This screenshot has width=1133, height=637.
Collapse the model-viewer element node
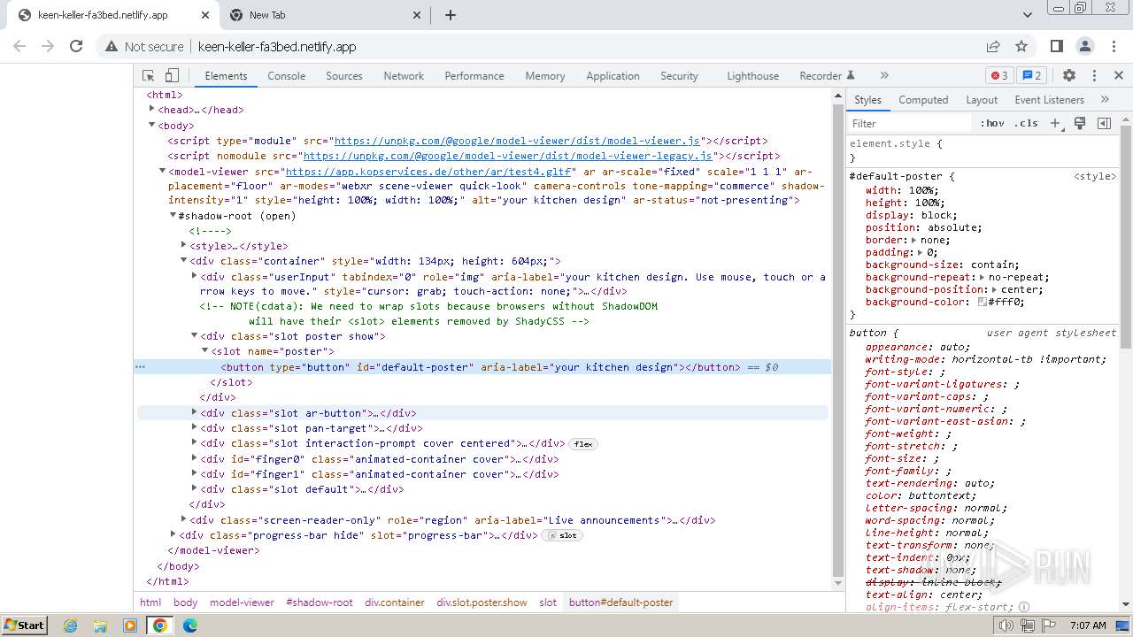pos(163,171)
